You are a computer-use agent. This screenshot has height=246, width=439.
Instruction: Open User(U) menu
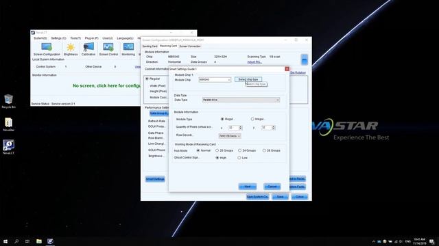pos(108,38)
